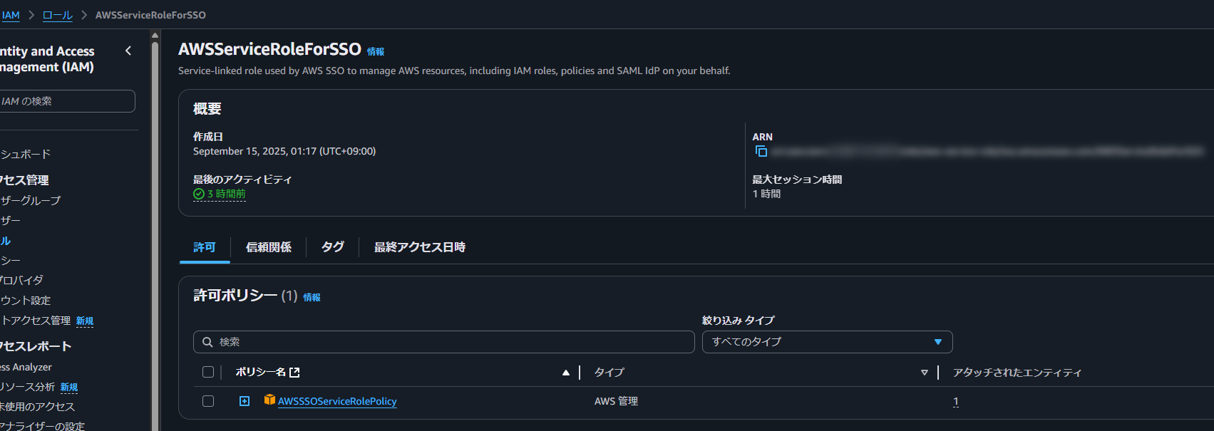Click the orange policy icon next to AWSSSOServiceRolePolicy
Image resolution: width=1214 pixels, height=431 pixels.
(x=269, y=400)
